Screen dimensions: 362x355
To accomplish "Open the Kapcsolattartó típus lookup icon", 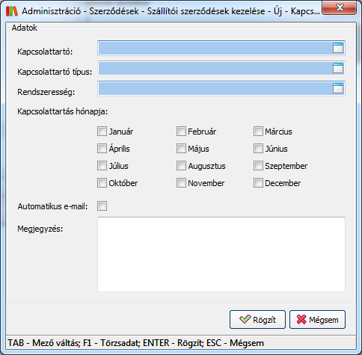I will 338,68.
